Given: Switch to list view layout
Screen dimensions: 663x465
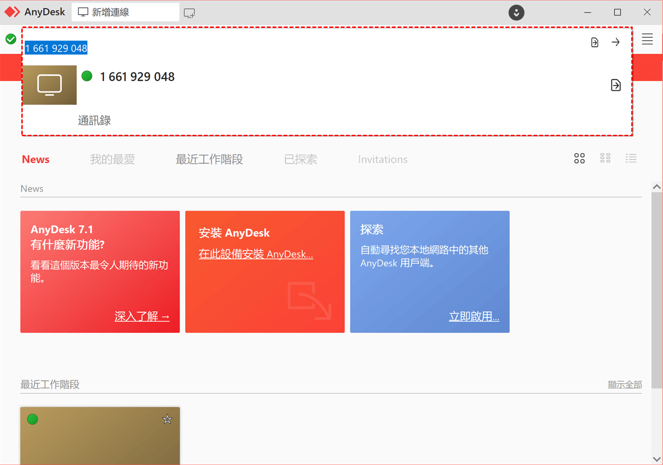Looking at the screenshot, I should point(631,158).
